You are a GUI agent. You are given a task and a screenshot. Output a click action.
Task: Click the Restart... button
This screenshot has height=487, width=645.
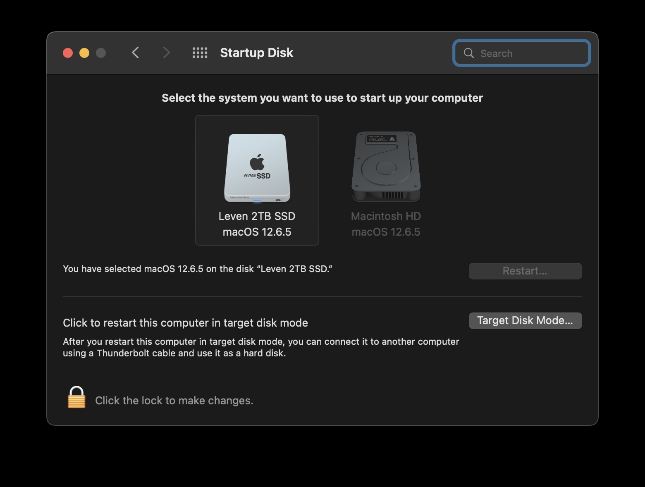click(525, 271)
